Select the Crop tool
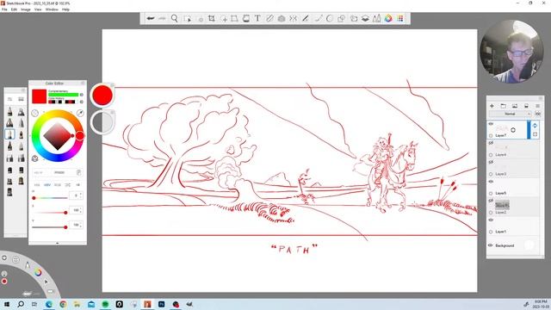This screenshot has width=551, height=310. (212, 19)
